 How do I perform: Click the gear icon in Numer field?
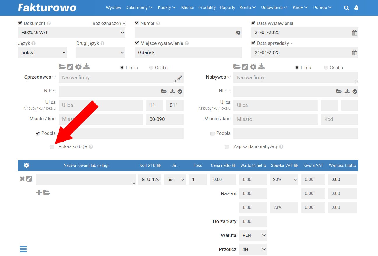click(238, 33)
